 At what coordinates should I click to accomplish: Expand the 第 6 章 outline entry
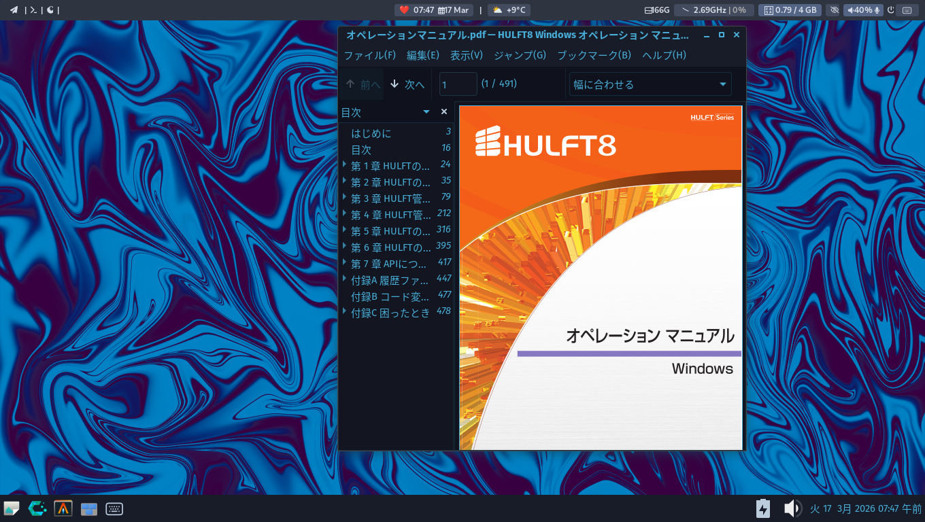[345, 247]
